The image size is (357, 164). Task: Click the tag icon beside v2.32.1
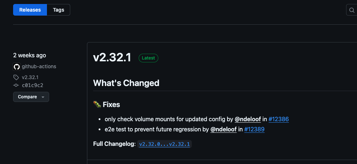click(x=16, y=77)
